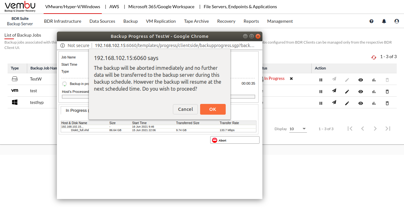Switch to the AWS tab

[x=114, y=7]
